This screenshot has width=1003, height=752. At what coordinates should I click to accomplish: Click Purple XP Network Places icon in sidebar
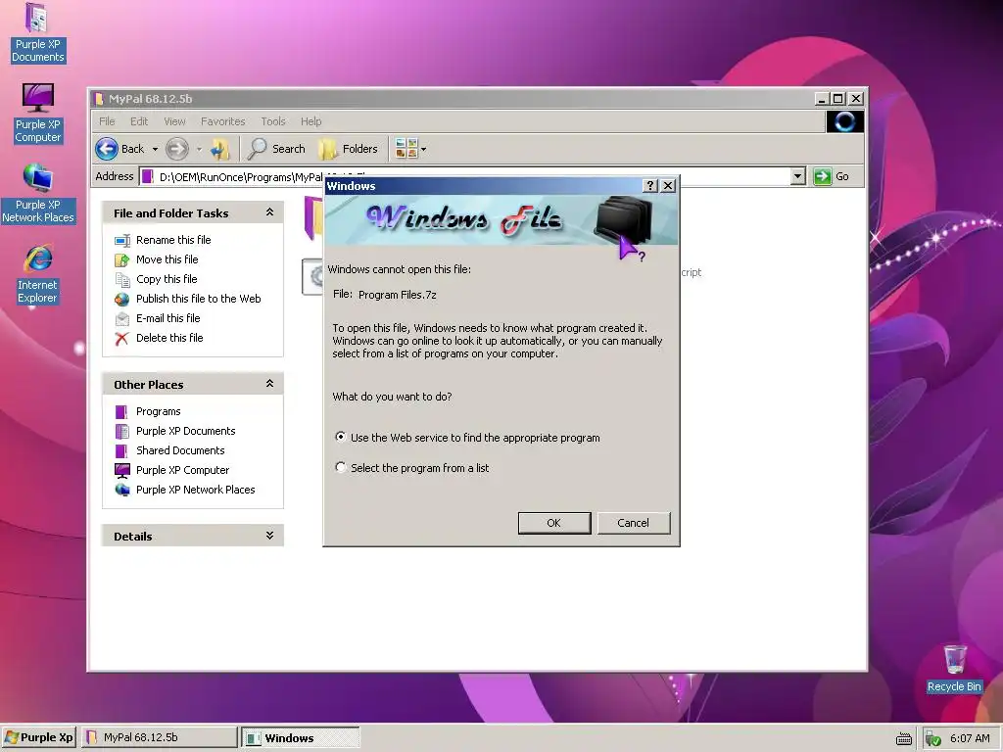[122, 490]
